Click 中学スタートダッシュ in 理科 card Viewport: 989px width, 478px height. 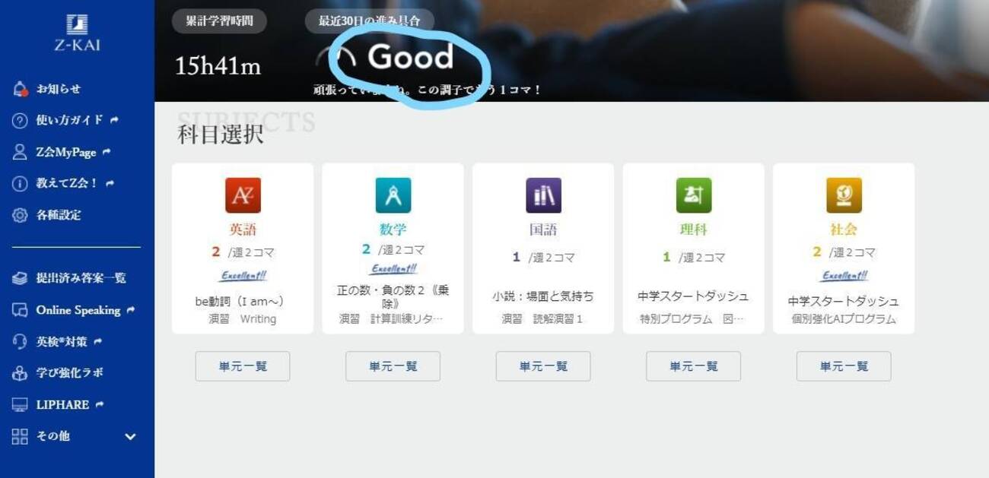coord(693,296)
